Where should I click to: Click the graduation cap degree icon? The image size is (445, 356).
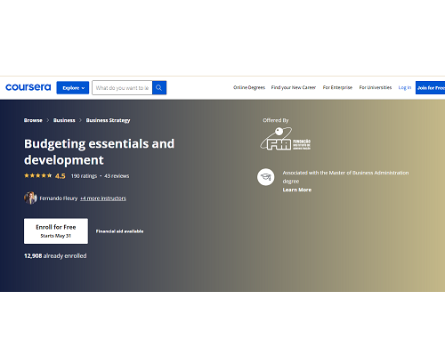(266, 177)
